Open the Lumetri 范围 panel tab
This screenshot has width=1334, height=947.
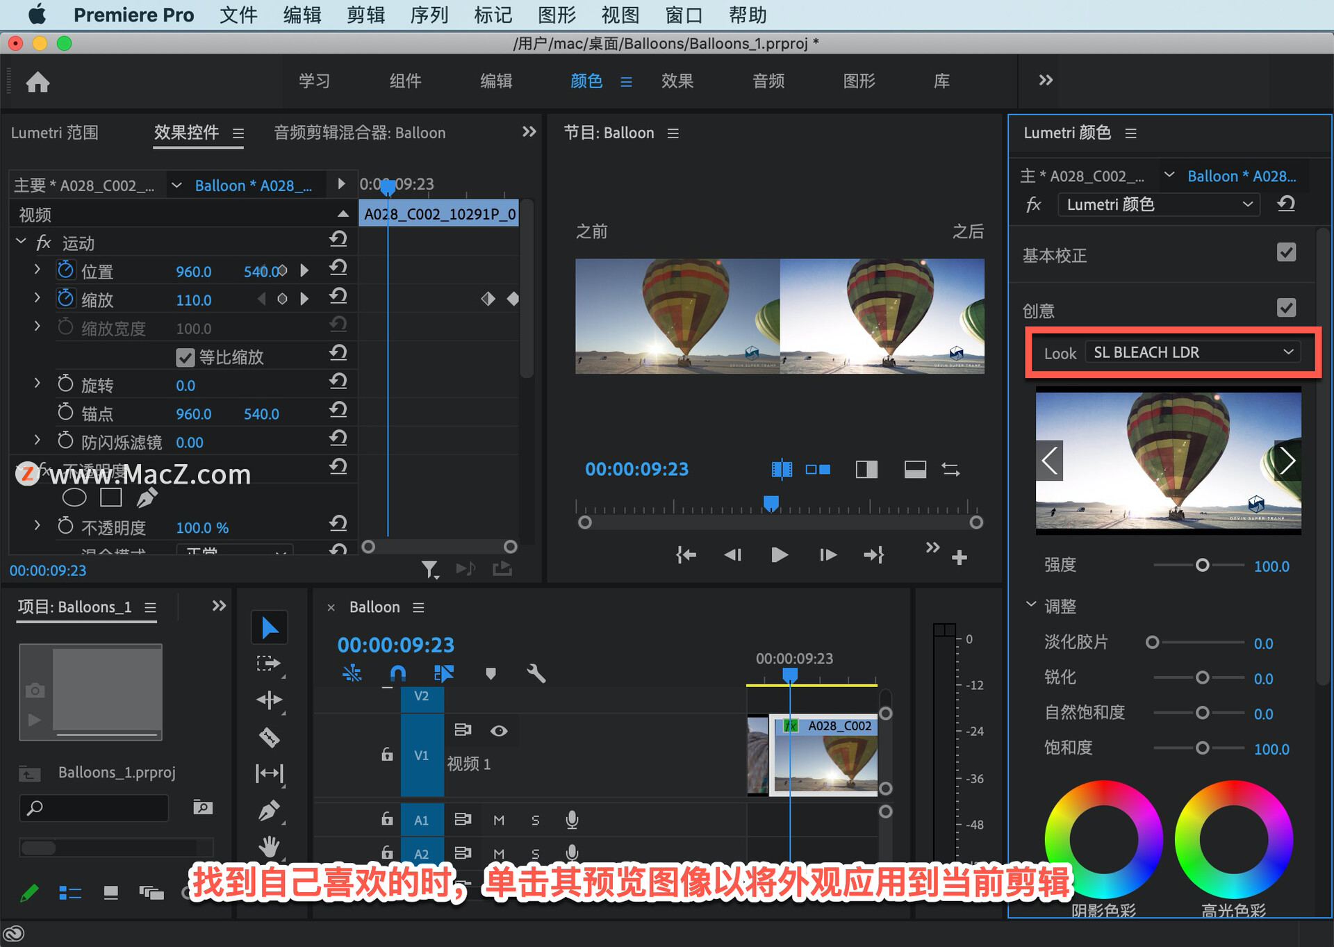click(x=55, y=133)
